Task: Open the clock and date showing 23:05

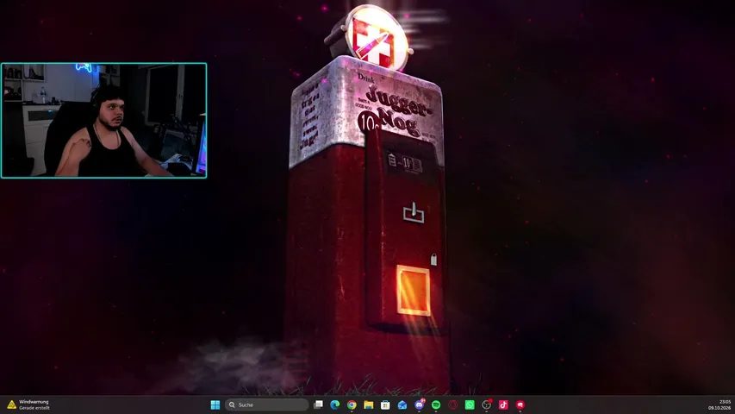Action: point(719,405)
